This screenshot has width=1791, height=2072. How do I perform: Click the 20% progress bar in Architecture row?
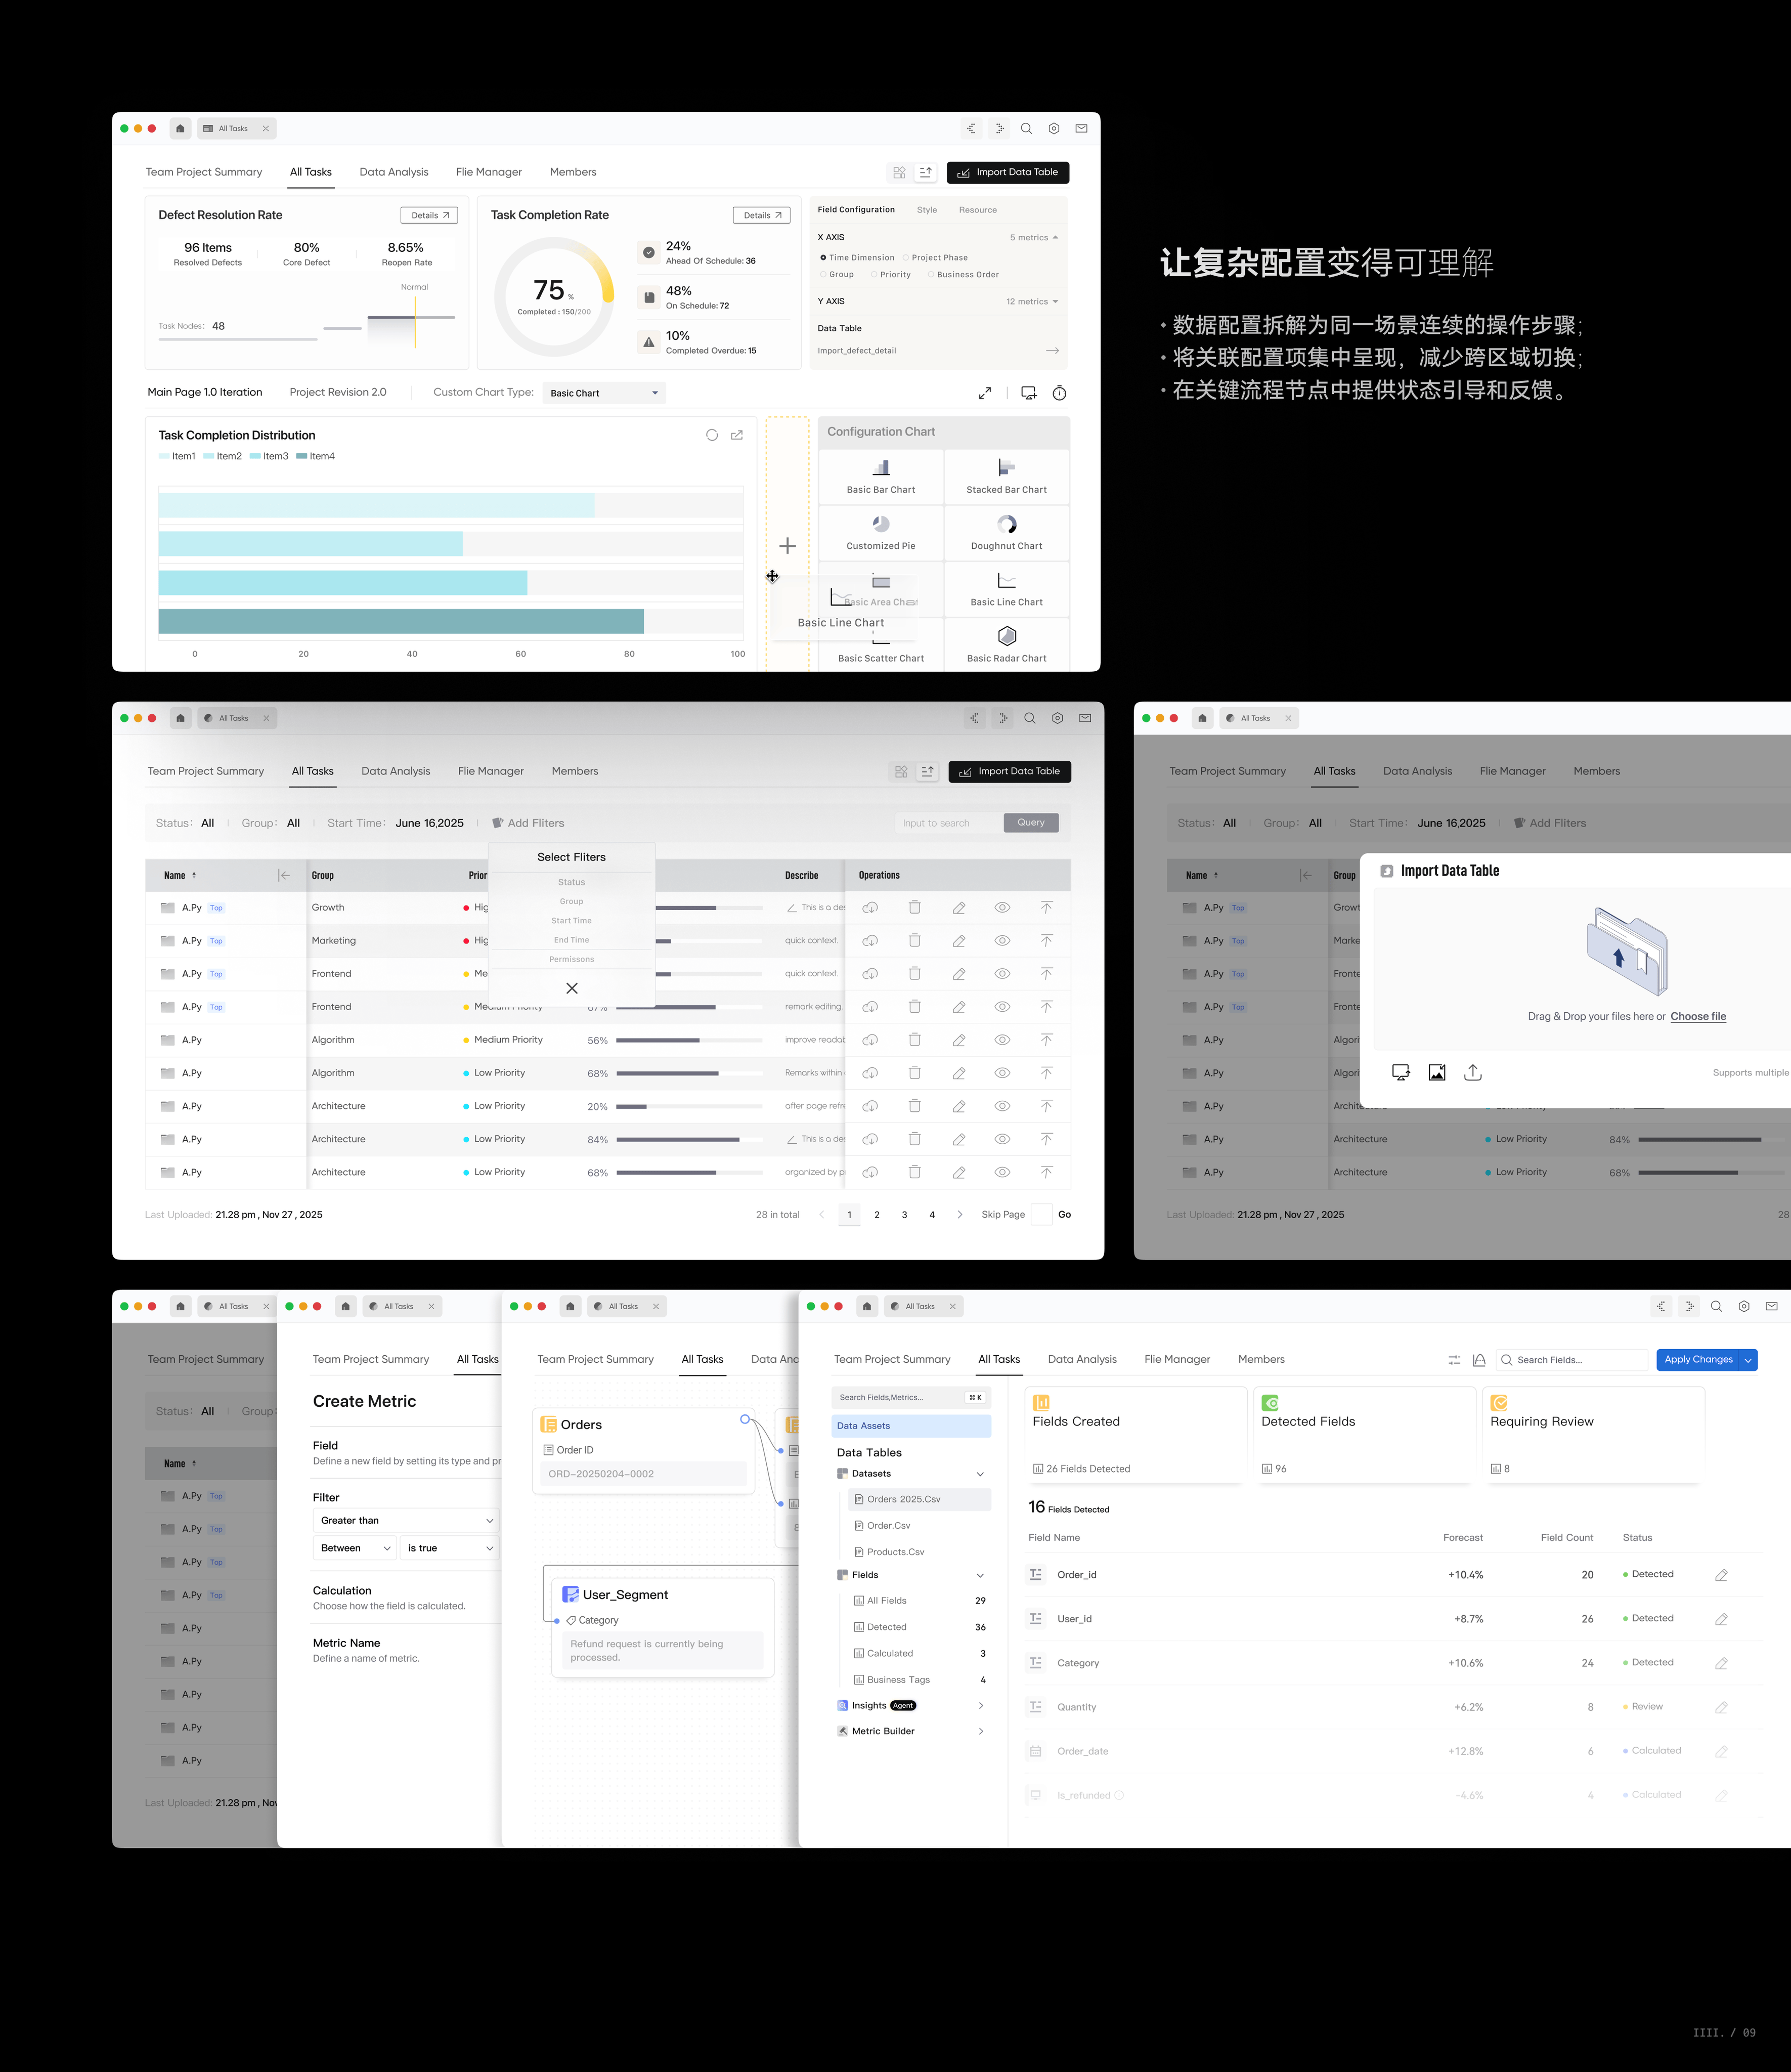[x=690, y=1106]
